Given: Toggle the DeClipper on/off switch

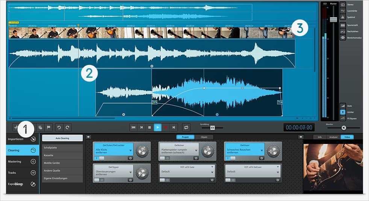Looking at the screenshot, I should 99,180.
